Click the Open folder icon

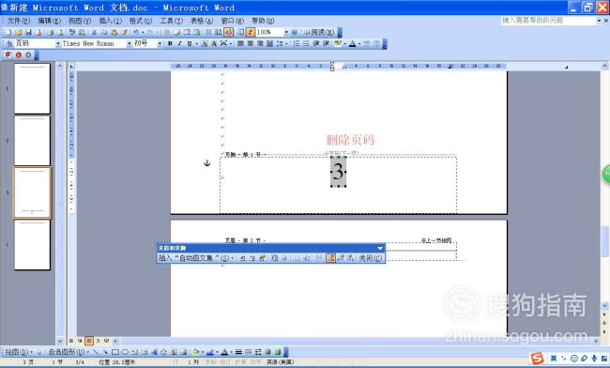click(x=18, y=32)
